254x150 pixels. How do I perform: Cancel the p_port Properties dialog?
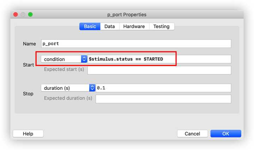click(192, 133)
